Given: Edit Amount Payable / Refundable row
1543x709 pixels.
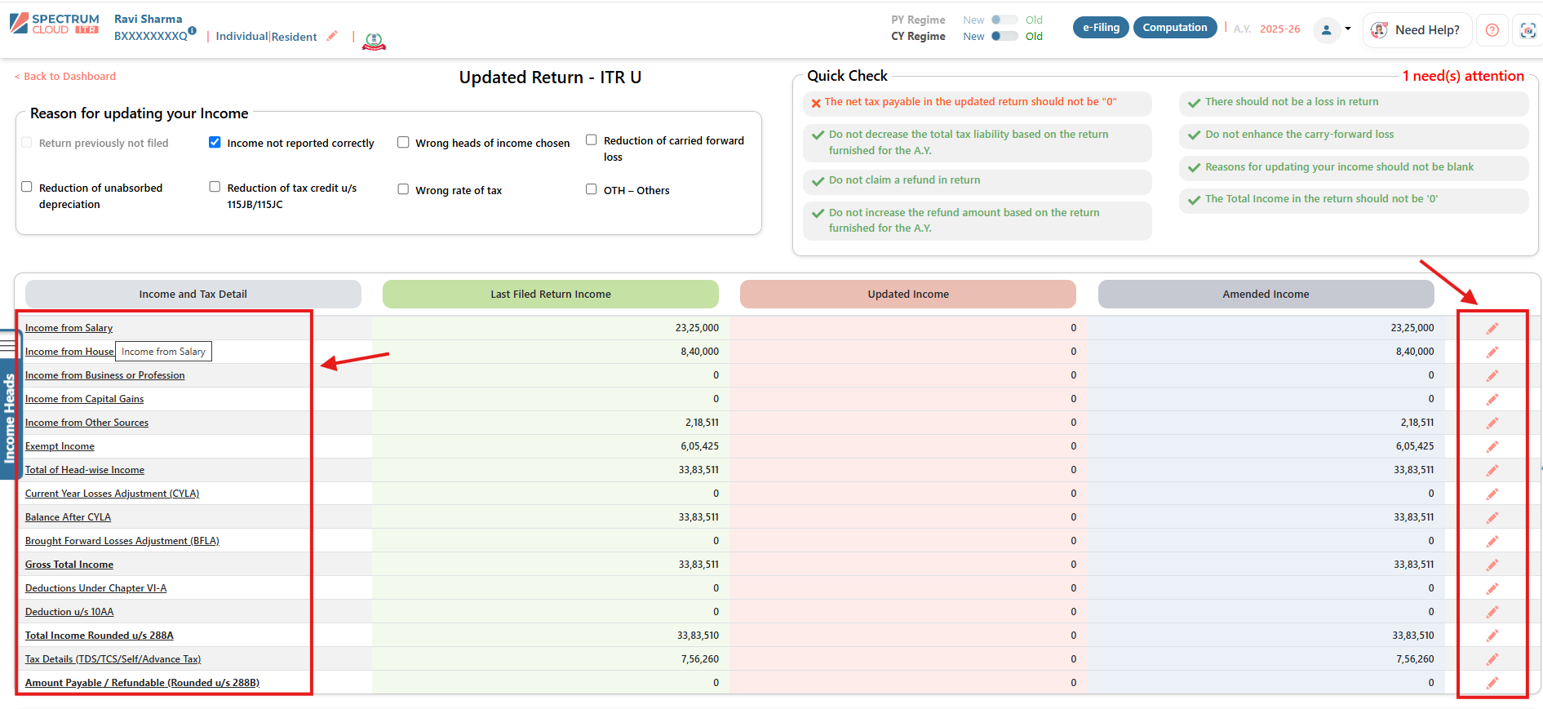Looking at the screenshot, I should click(1492, 683).
